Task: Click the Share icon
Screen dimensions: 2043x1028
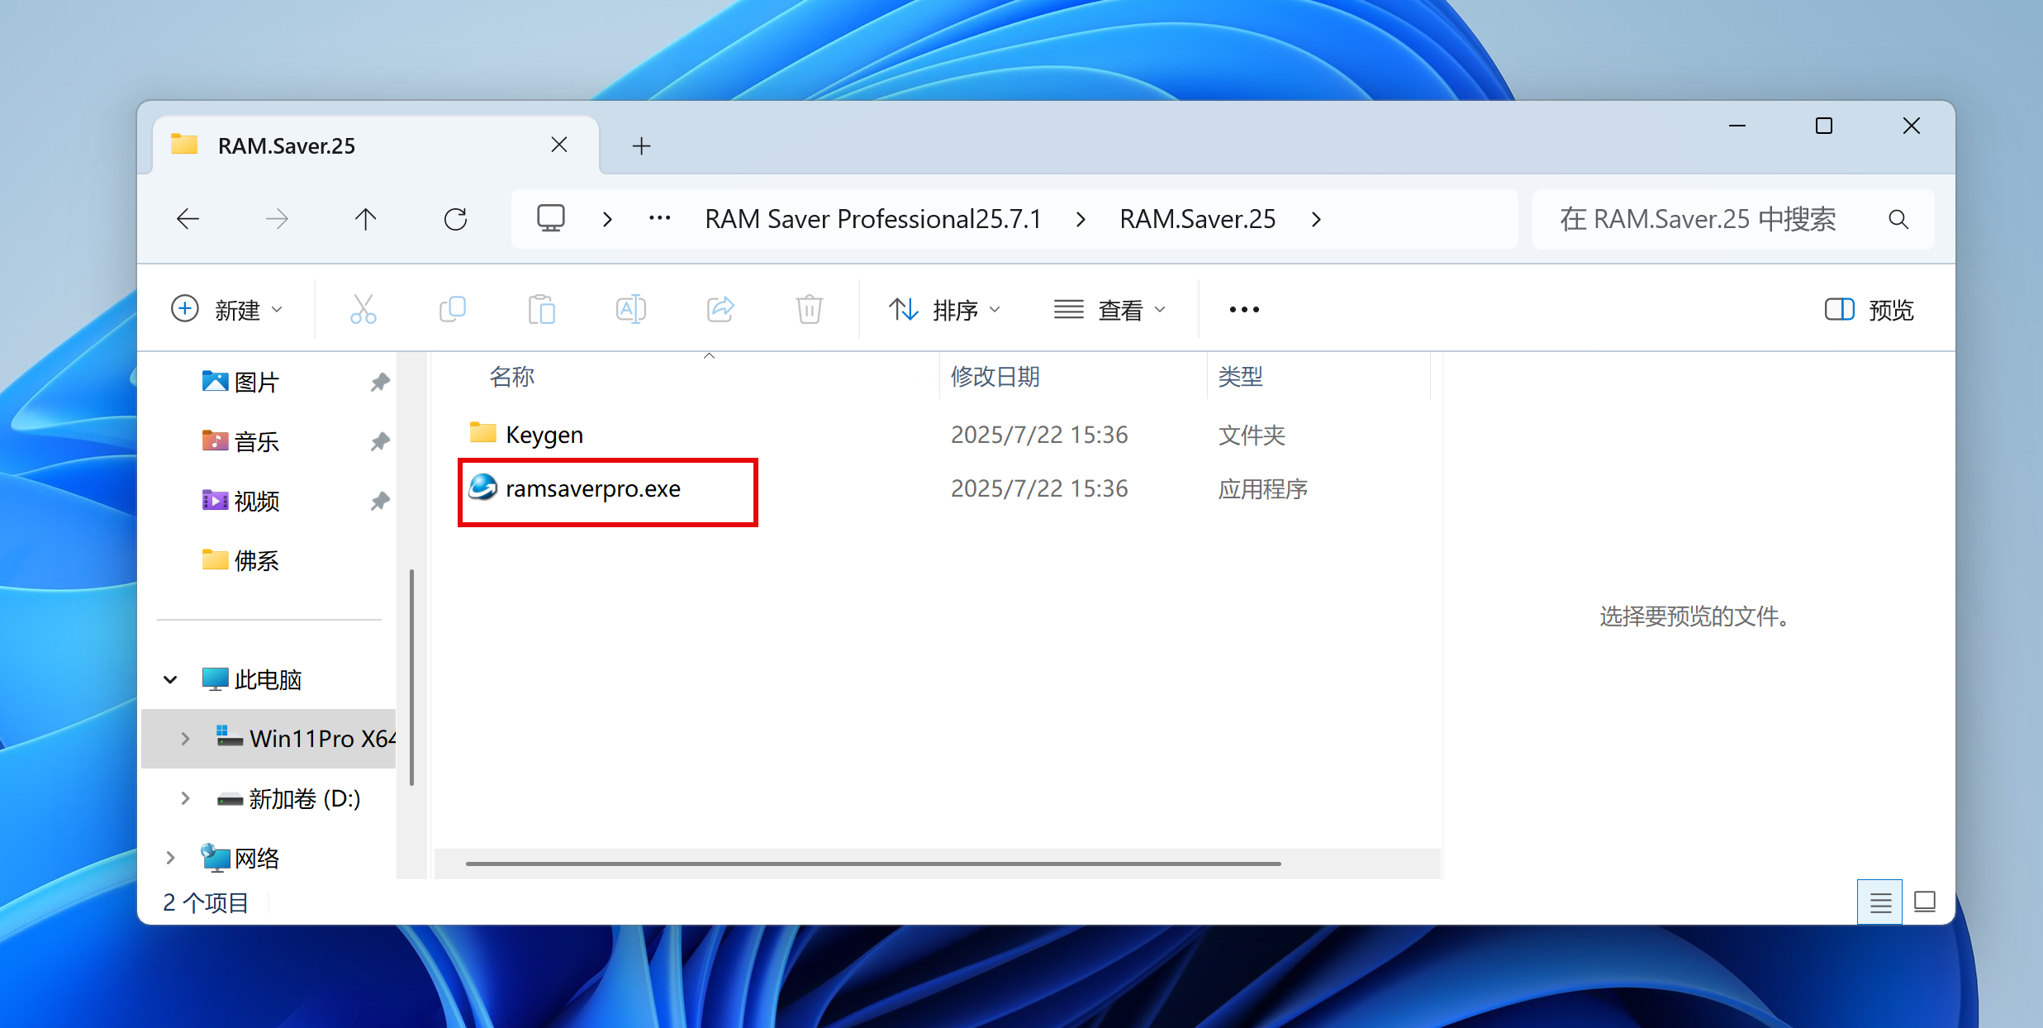Action: click(x=720, y=310)
